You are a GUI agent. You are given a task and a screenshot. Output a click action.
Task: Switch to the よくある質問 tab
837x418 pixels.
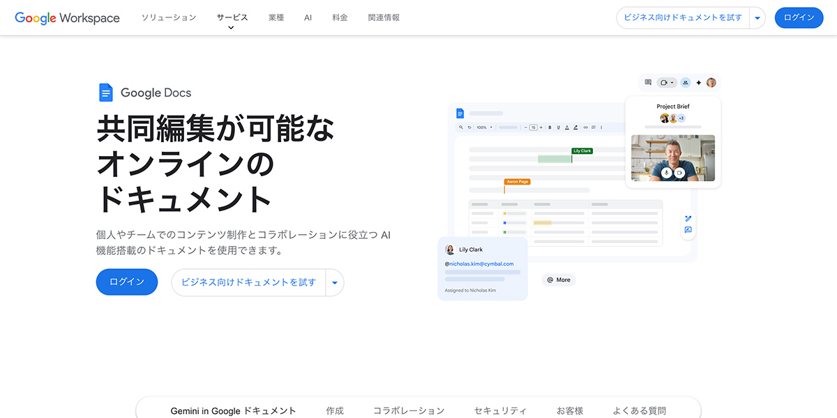[x=640, y=411]
